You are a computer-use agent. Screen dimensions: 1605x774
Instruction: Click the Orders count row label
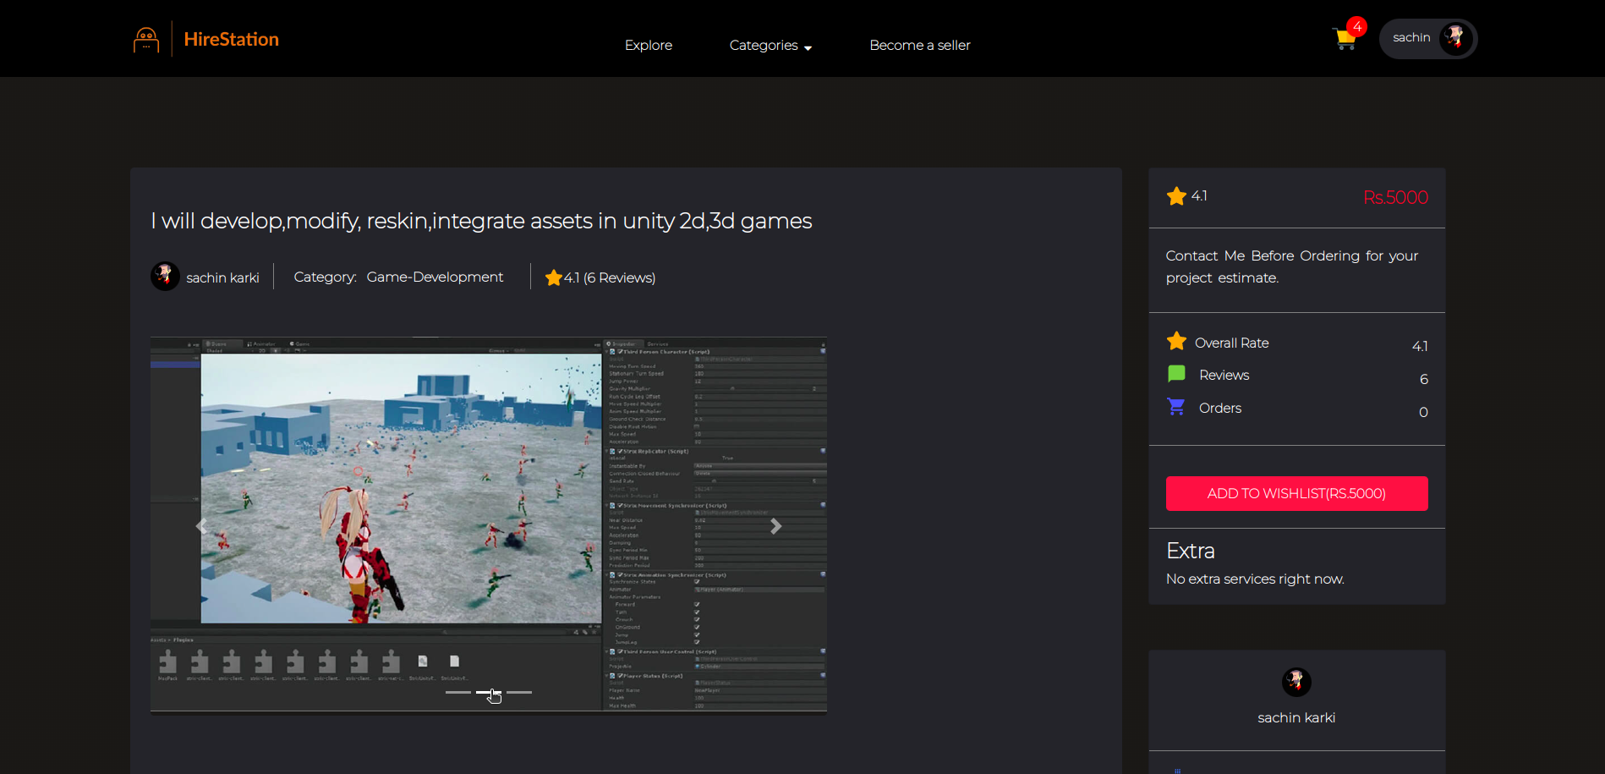1220,408
